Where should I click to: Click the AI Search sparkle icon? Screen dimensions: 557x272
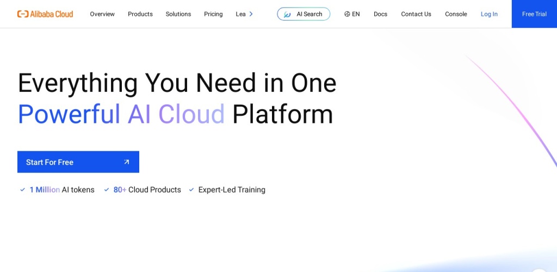tap(287, 14)
